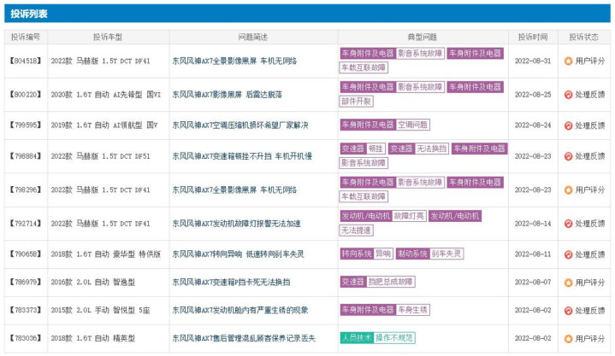Click the 投诉状态 column header
Image resolution: width=615 pixels, height=356 pixels.
tap(583, 38)
